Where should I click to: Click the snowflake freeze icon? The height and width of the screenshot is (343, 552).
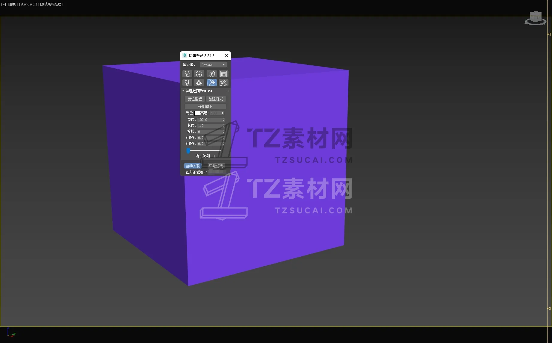199,83
